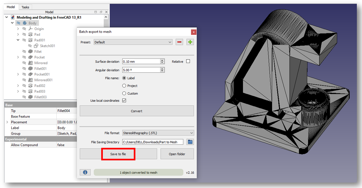Screen dimensions: 362x188
Task: Click the Sketch001 sketch icon in tree
Action: 36,46
